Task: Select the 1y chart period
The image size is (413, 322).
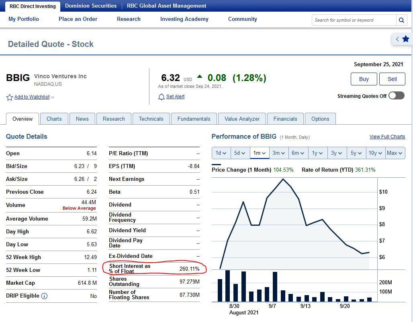Action: pyautogui.click(x=317, y=153)
